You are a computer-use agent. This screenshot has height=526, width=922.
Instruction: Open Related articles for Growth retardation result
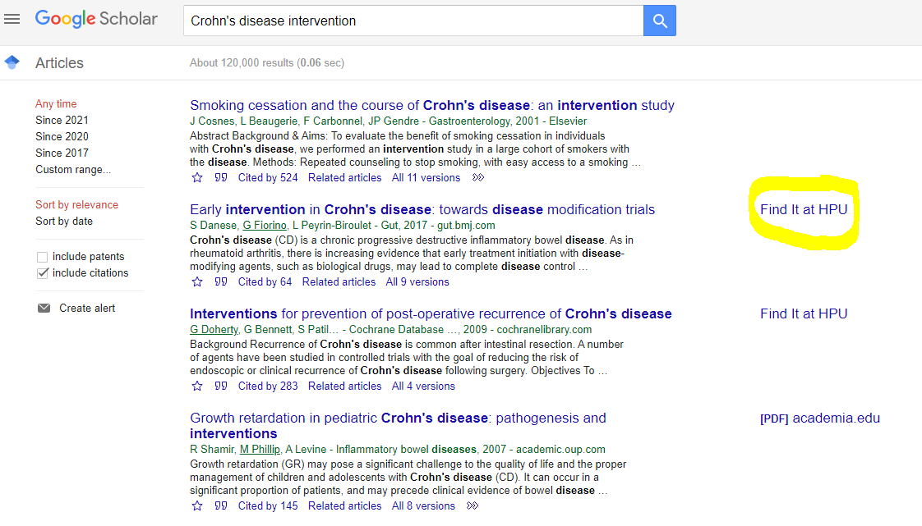click(344, 505)
